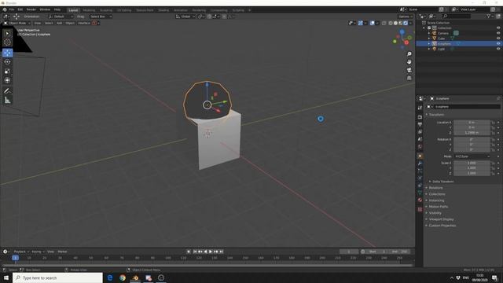Click the blue Z axis on the navigation gizmo
This screenshot has width=503, height=283.
pyautogui.click(x=402, y=31)
